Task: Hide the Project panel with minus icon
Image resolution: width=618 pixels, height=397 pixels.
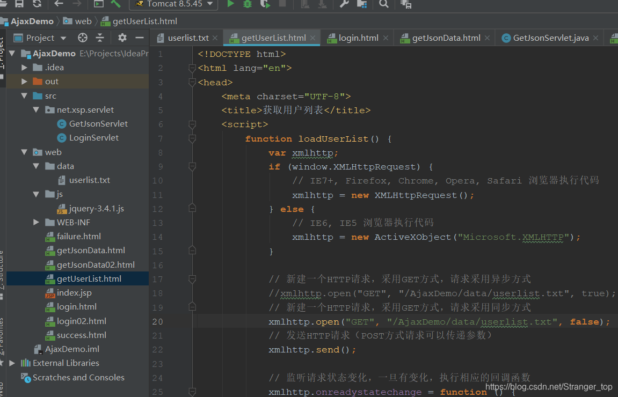Action: coord(140,38)
